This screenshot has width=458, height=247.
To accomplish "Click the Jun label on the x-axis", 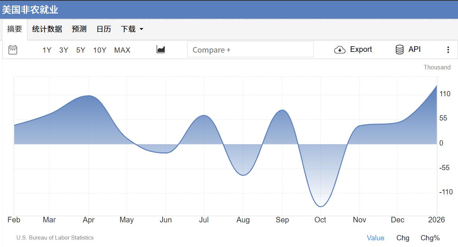I will pos(166,220).
